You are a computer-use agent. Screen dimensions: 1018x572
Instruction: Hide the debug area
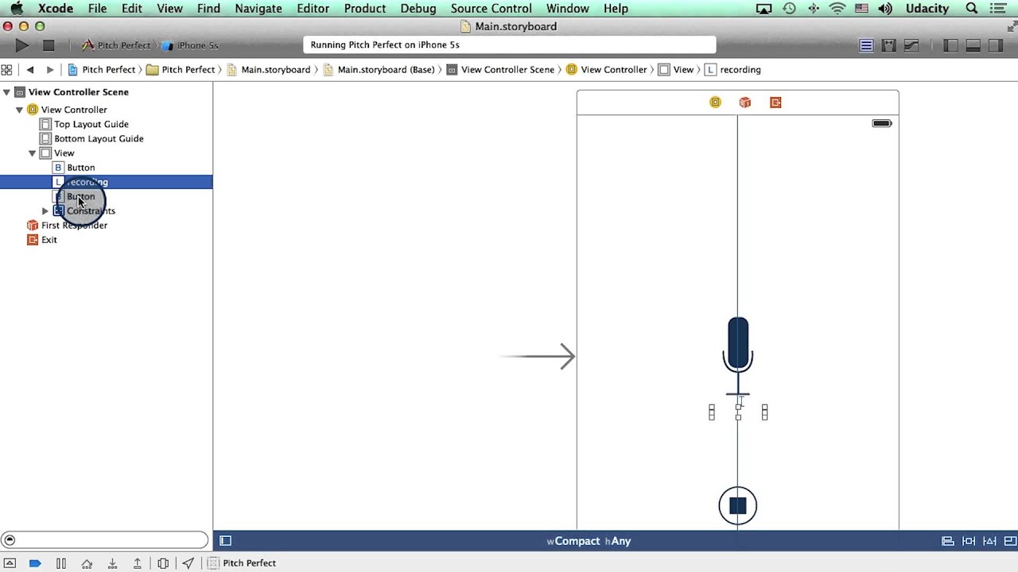[x=10, y=563]
